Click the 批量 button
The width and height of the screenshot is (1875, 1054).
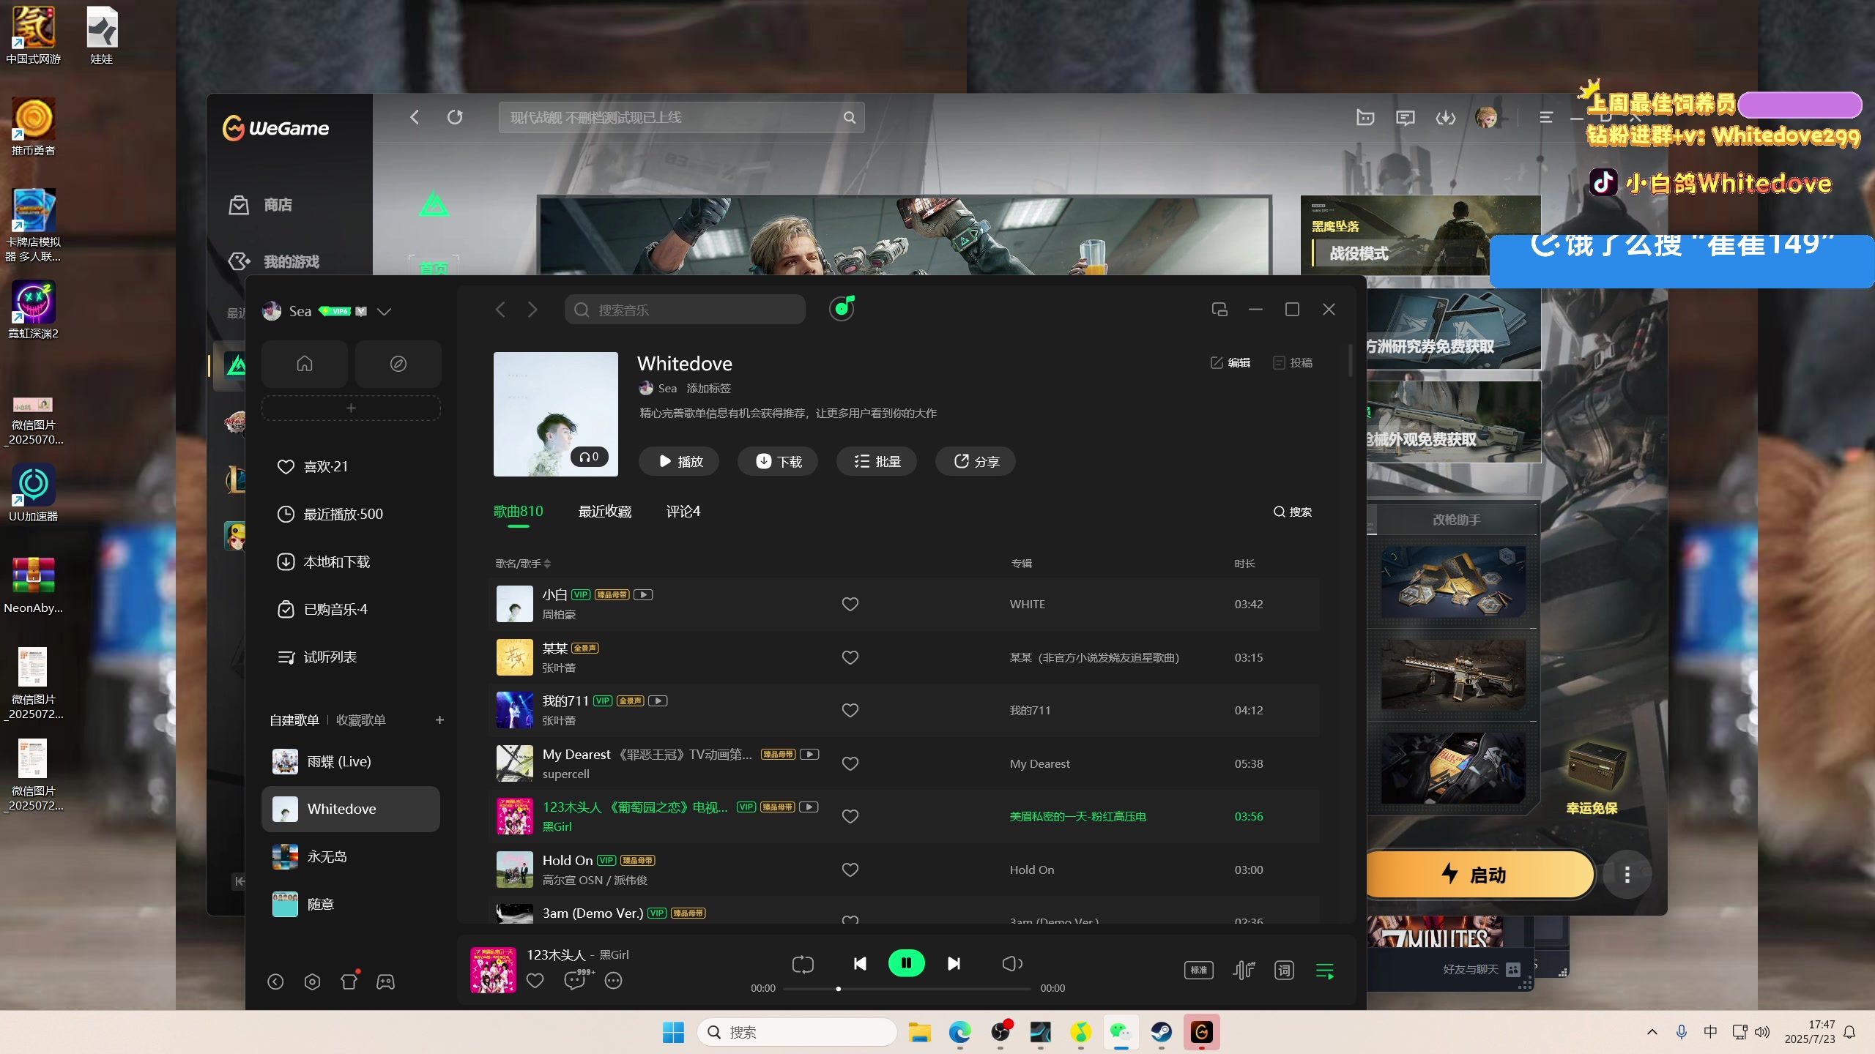pyautogui.click(x=876, y=461)
